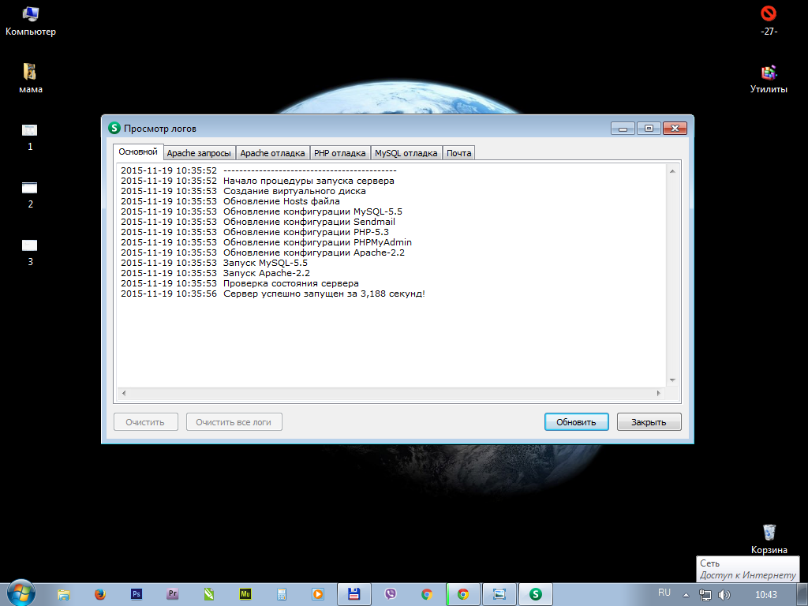The width and height of the screenshot is (808, 606).
Task: Launch Photoshop from the taskbar
Action: coord(137,594)
